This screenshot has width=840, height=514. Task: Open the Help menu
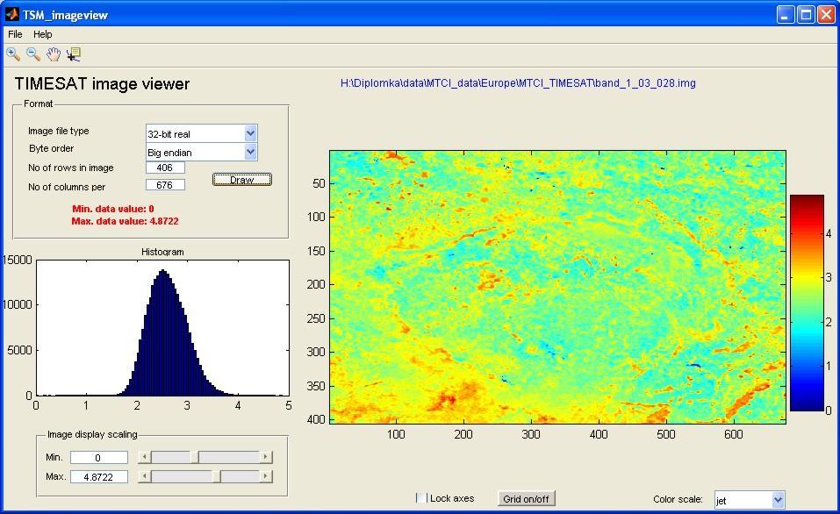(43, 34)
